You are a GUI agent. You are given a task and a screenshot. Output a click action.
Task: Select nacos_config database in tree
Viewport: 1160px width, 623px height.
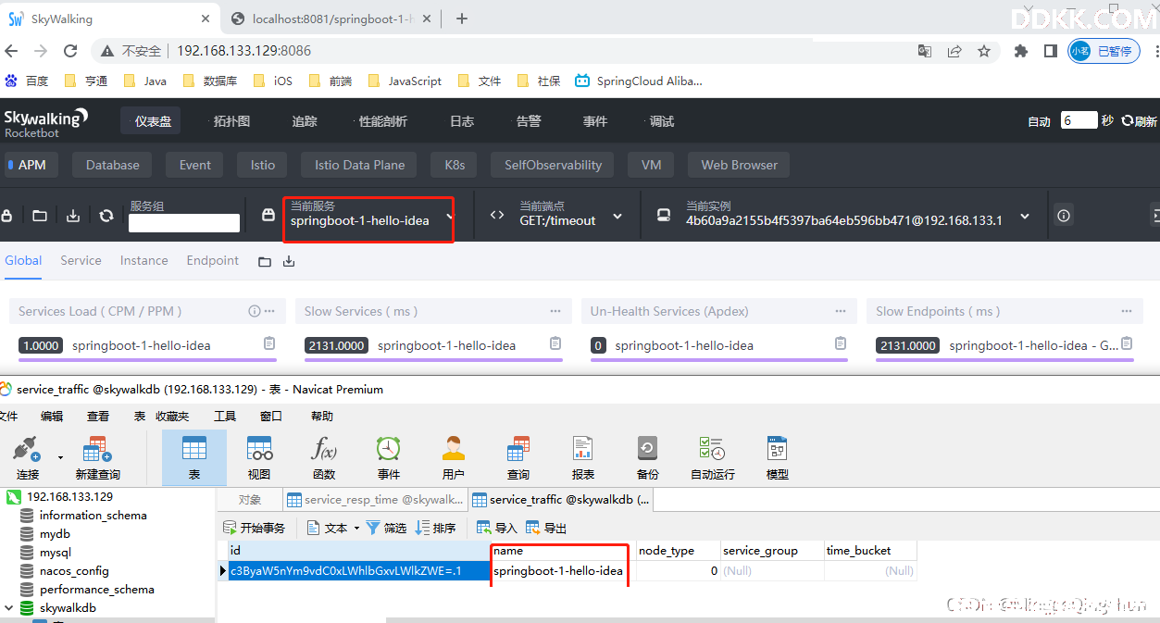(74, 571)
